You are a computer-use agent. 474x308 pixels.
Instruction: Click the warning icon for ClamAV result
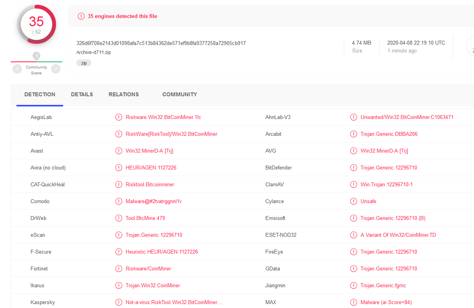[354, 184]
